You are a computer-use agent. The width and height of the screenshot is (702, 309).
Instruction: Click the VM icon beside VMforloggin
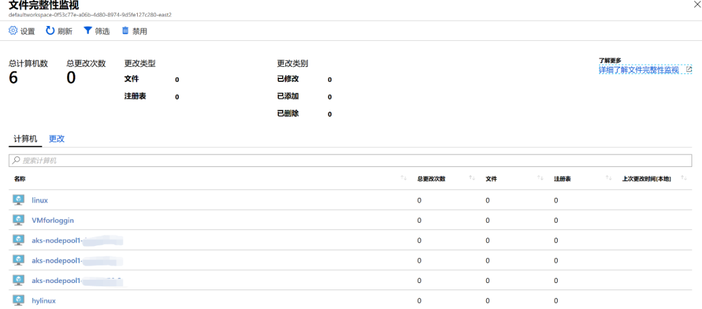click(18, 220)
